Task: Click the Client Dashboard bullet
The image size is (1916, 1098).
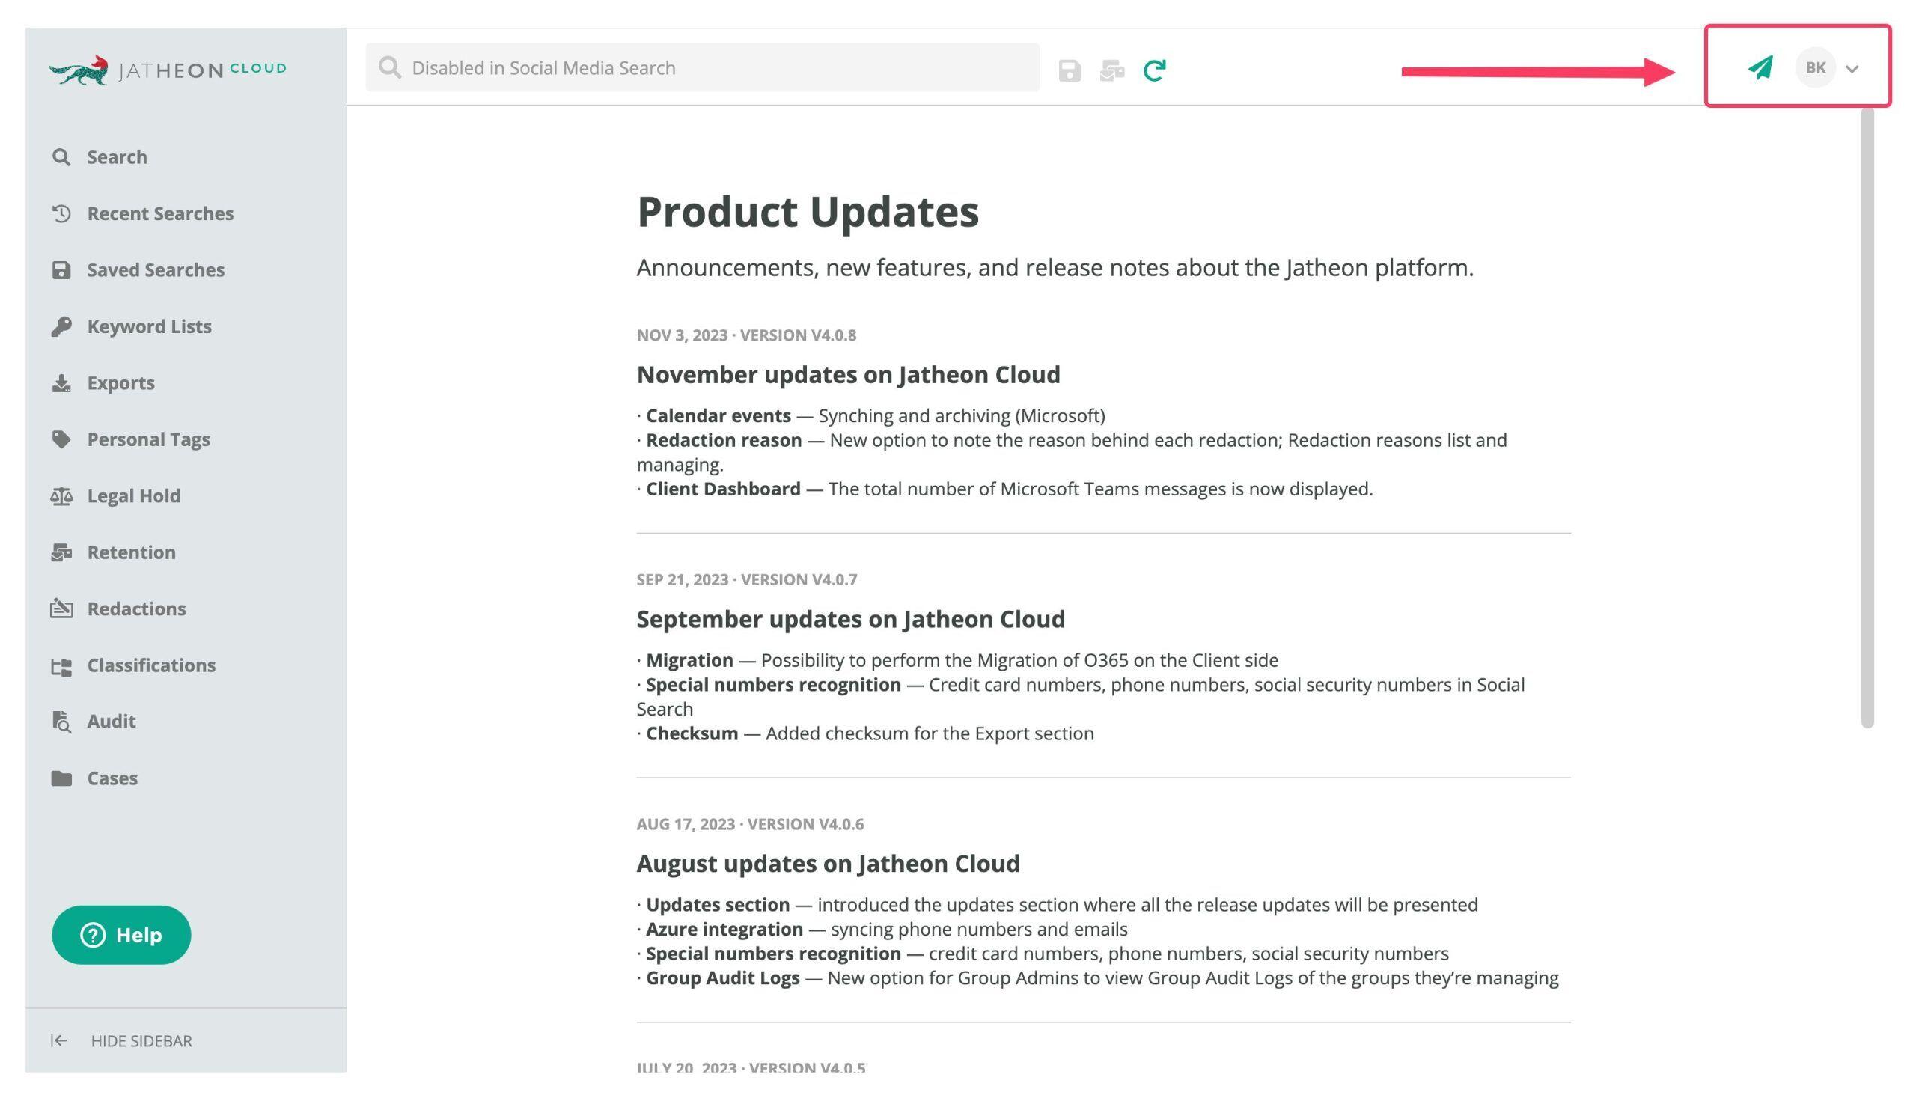Action: (1004, 489)
